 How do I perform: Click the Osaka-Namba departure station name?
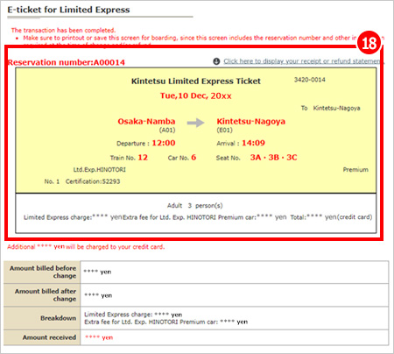point(146,122)
